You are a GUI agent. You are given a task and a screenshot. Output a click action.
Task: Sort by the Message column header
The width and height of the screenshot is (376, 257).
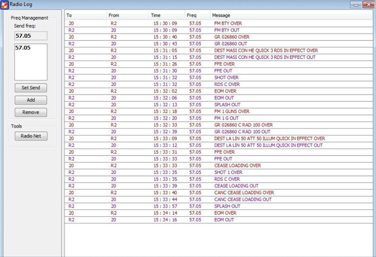pyautogui.click(x=291, y=15)
